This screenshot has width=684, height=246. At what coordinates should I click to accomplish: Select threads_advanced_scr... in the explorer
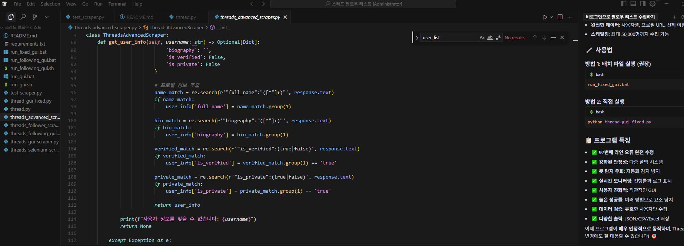[30, 117]
